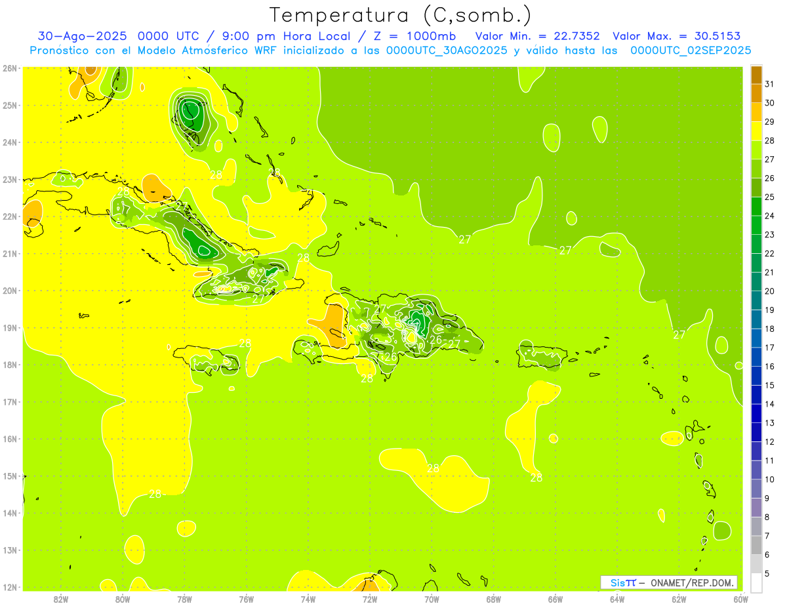This screenshot has width=787, height=608.
Task: Select the date text "30-Ago-2025"
Action: [82, 36]
